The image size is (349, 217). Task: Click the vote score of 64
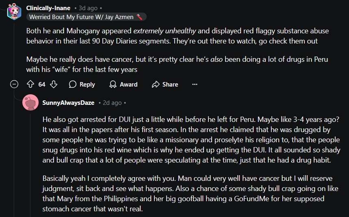(42, 85)
